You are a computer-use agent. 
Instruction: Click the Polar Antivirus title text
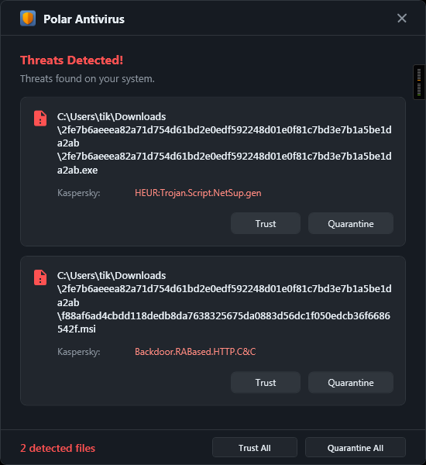click(x=84, y=19)
